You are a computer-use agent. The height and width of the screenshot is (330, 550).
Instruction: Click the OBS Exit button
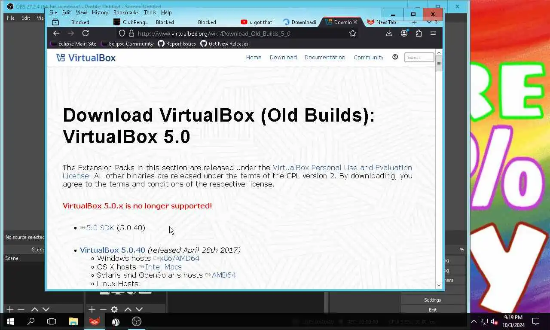[x=433, y=310]
